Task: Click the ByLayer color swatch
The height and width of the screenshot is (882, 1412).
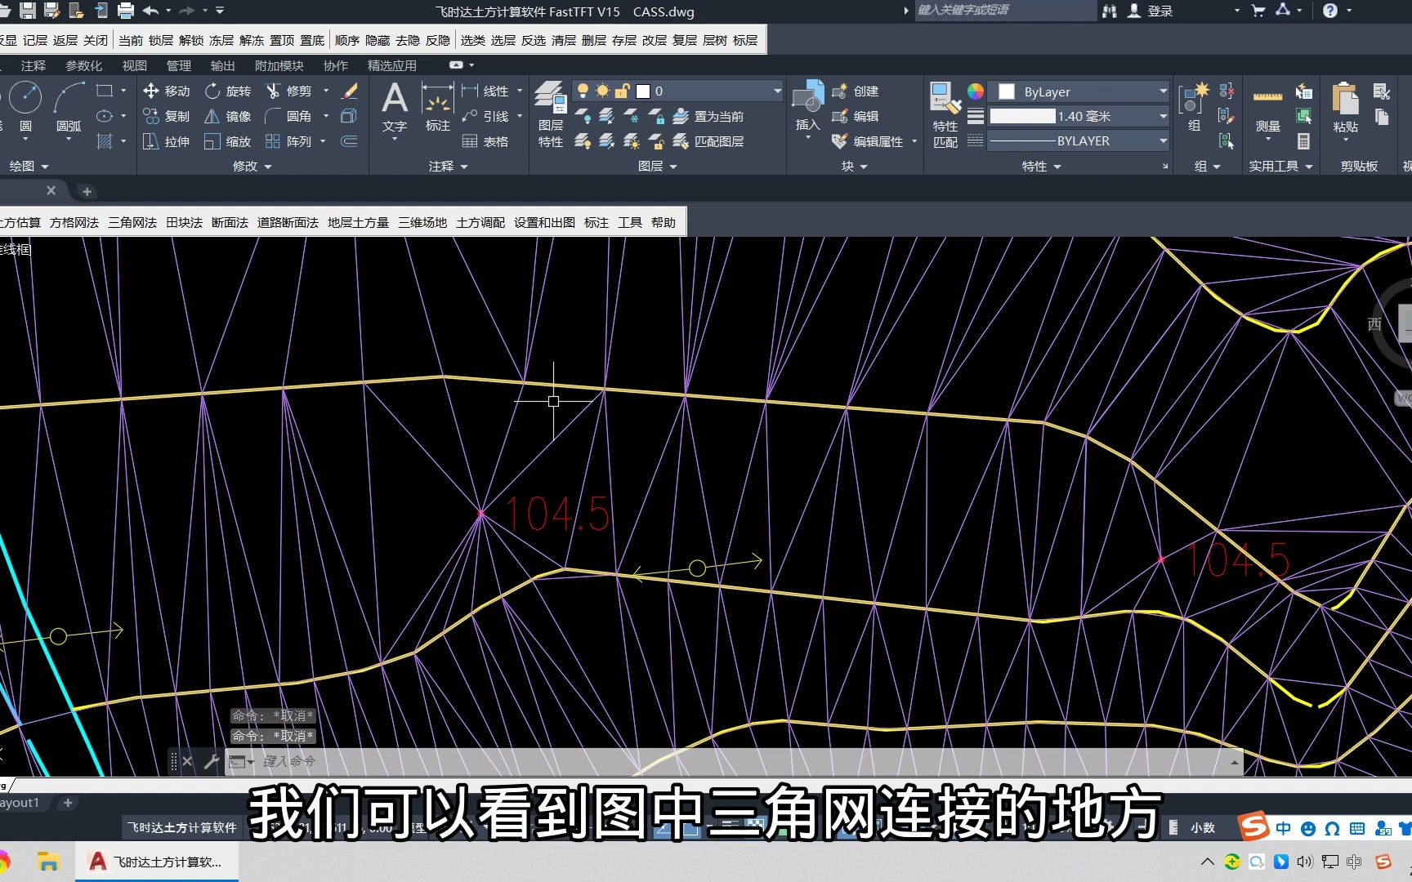Action: (x=1006, y=91)
